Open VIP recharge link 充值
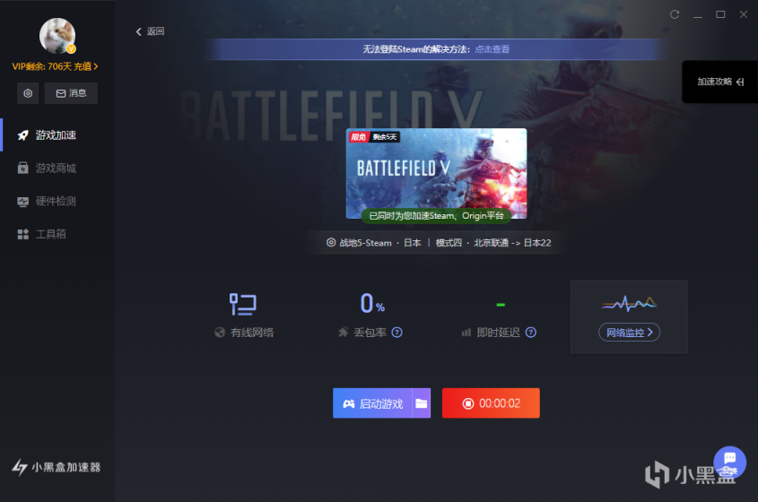The height and width of the screenshot is (502, 758). pos(85,66)
